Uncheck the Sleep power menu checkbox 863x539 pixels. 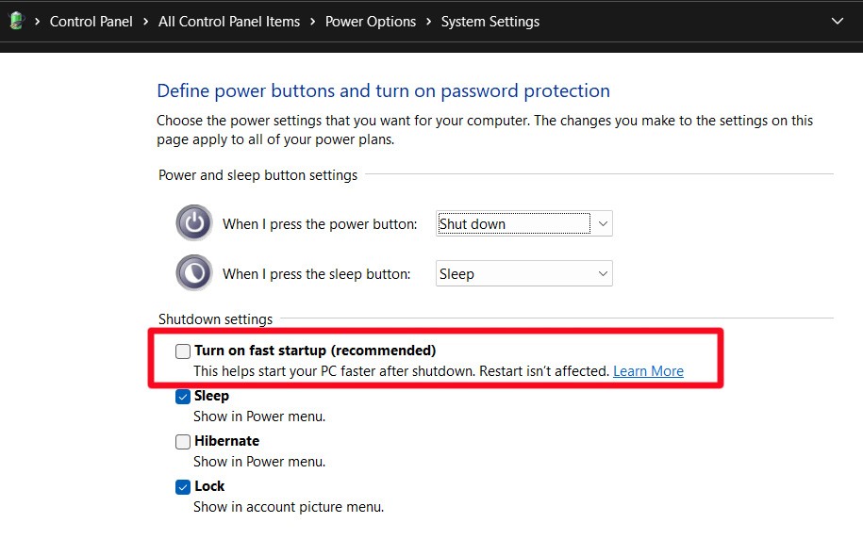tap(183, 397)
